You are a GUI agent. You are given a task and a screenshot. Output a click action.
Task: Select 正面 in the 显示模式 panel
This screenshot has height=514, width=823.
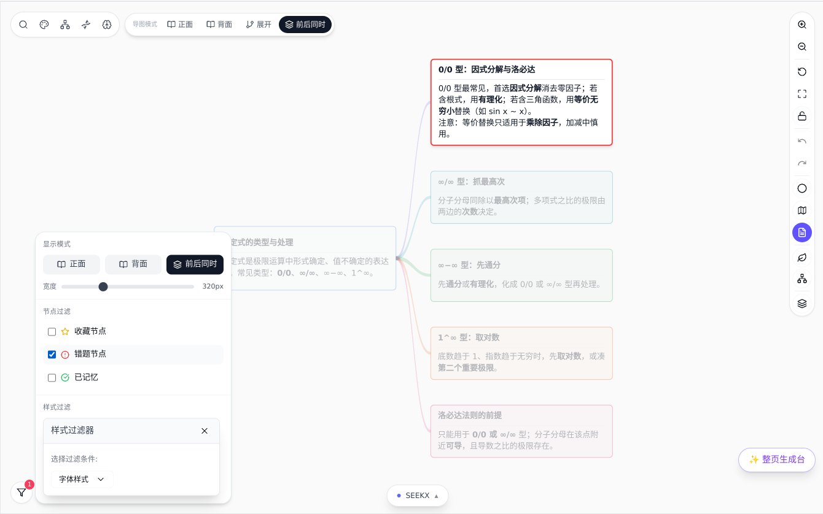[x=71, y=264]
